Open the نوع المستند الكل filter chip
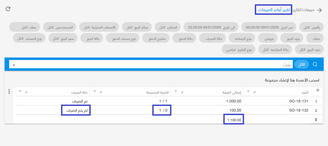The image size is (328, 146). tap(29, 38)
